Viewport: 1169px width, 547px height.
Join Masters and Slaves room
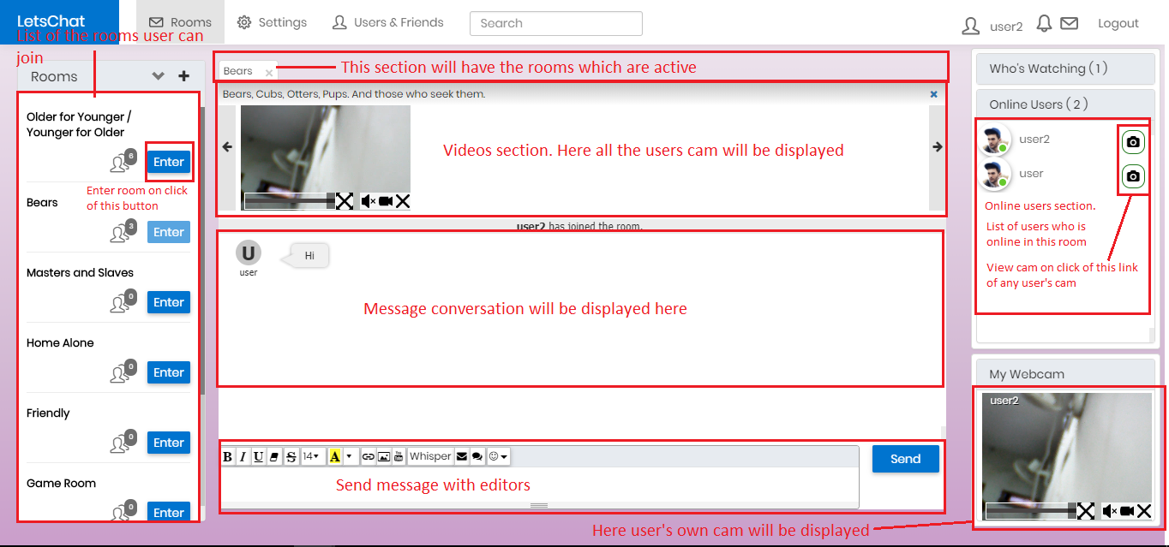(x=169, y=302)
